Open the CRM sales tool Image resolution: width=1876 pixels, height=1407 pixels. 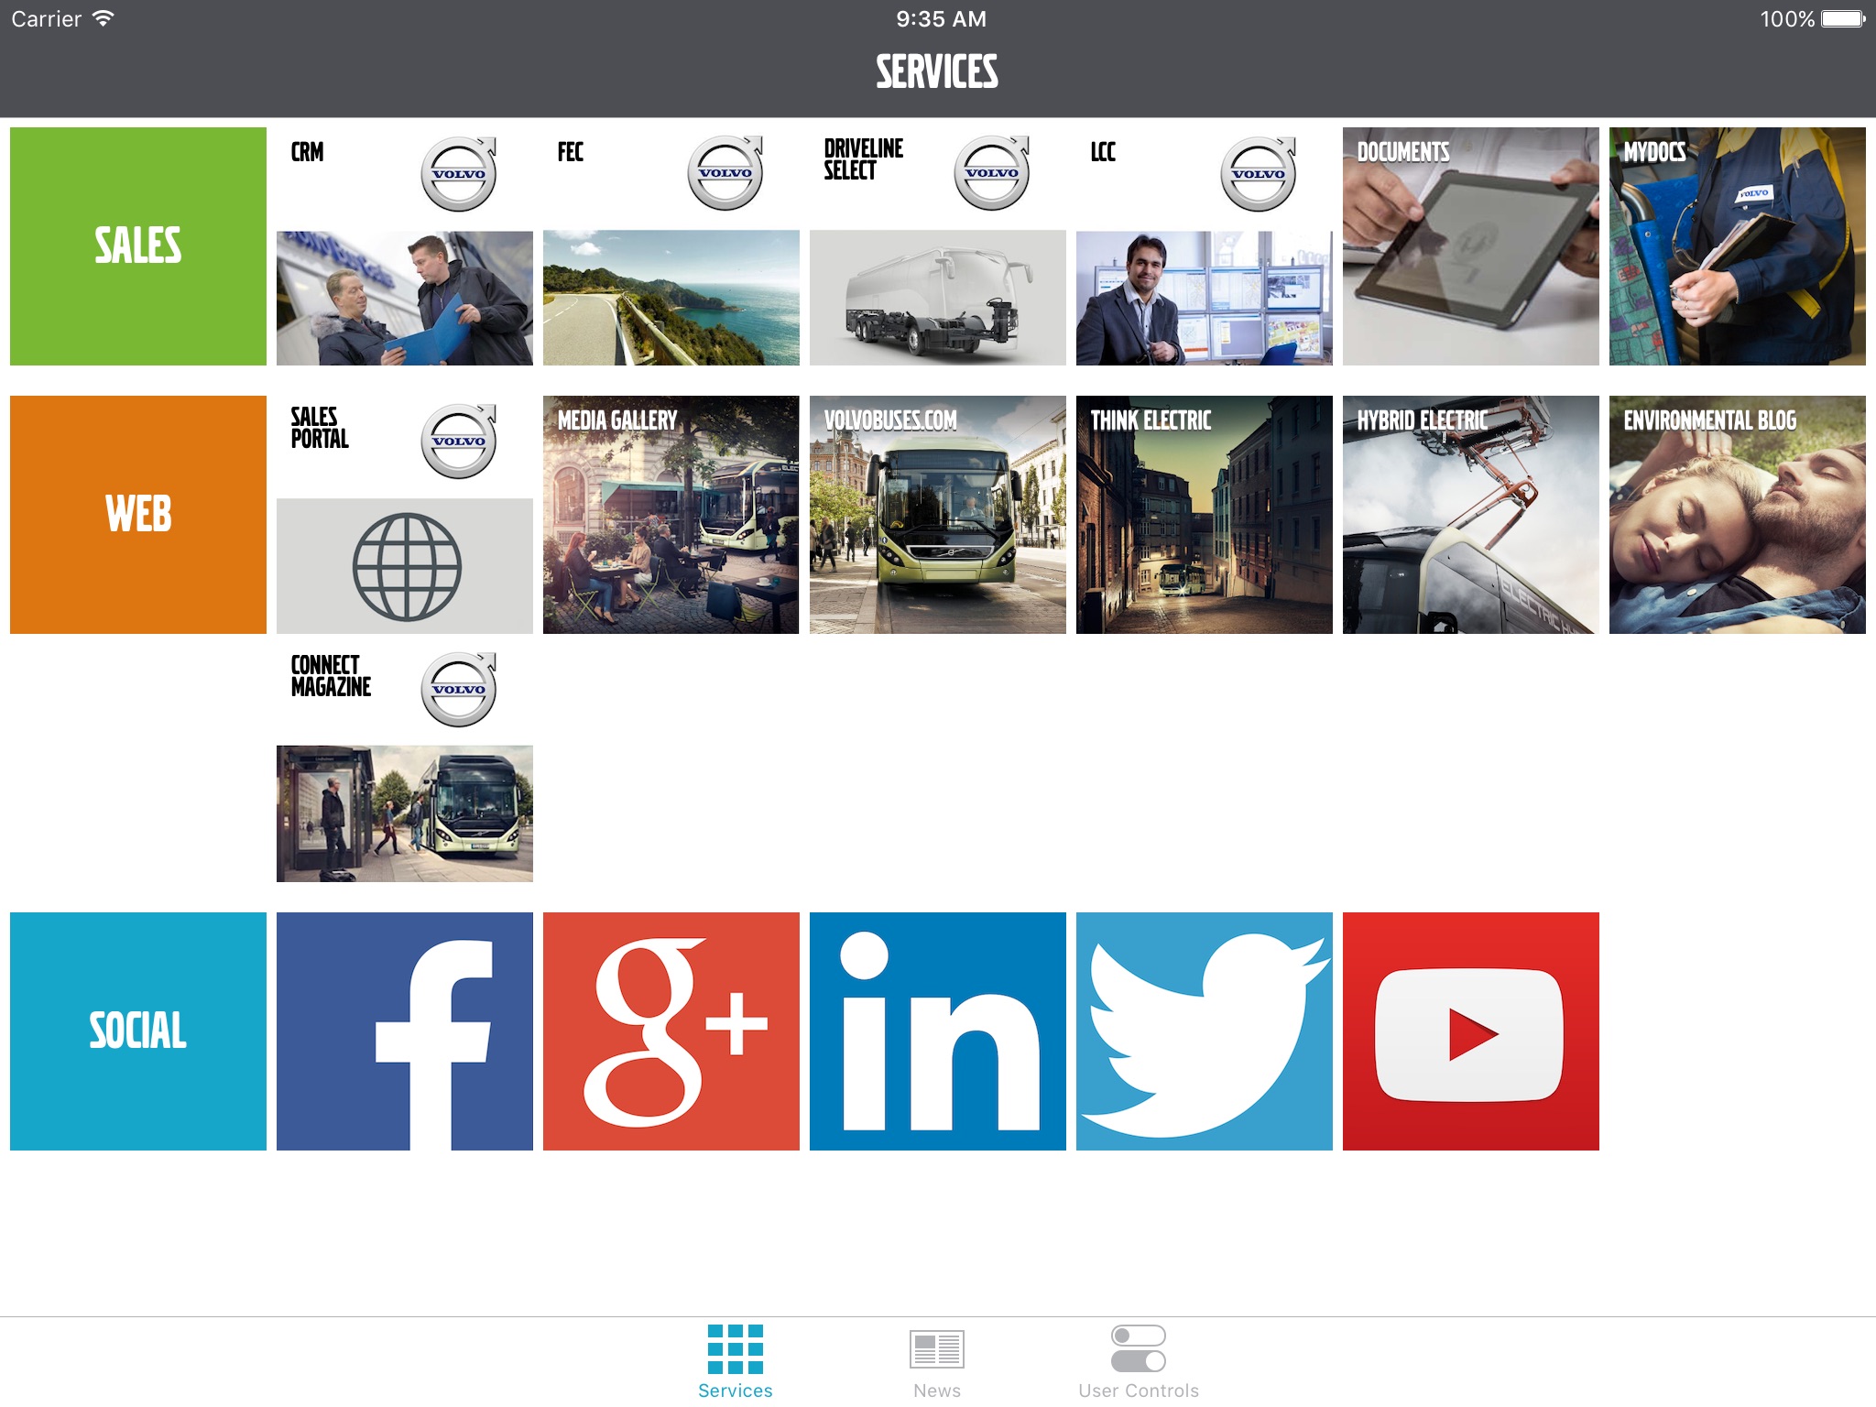click(x=405, y=244)
